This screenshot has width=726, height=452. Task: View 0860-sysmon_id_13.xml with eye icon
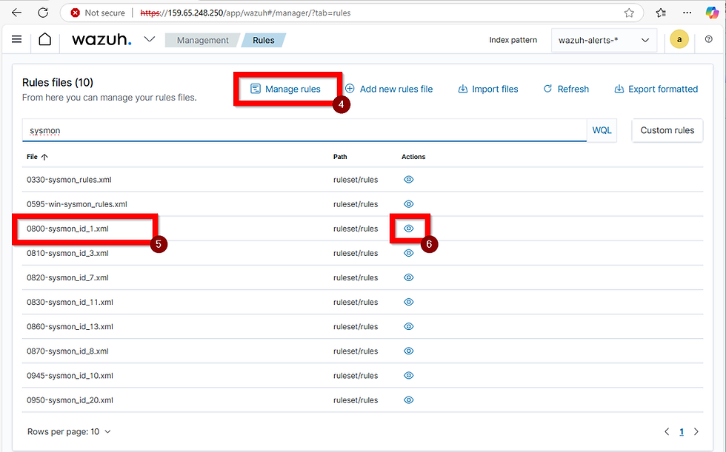point(408,326)
